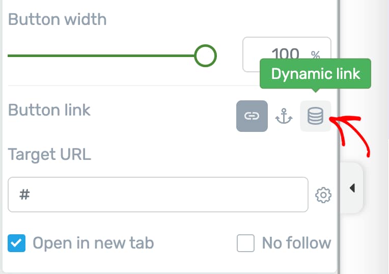Choose the anchor link type icon
The width and height of the screenshot is (389, 274).
(284, 116)
